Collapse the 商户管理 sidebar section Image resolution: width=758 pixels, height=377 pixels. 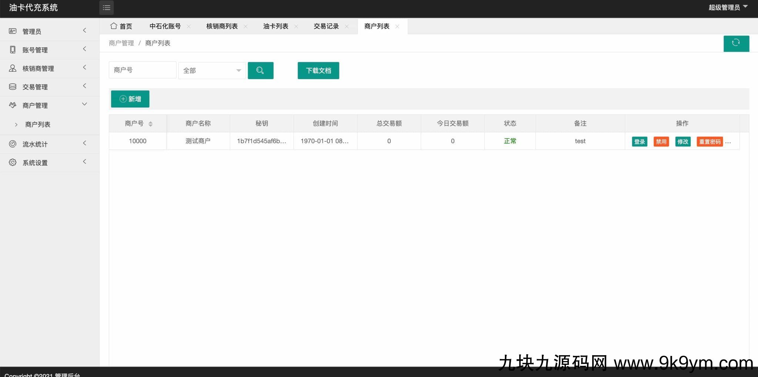[x=35, y=105]
